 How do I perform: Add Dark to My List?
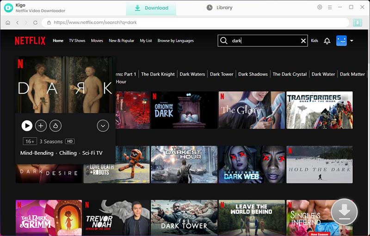41,126
